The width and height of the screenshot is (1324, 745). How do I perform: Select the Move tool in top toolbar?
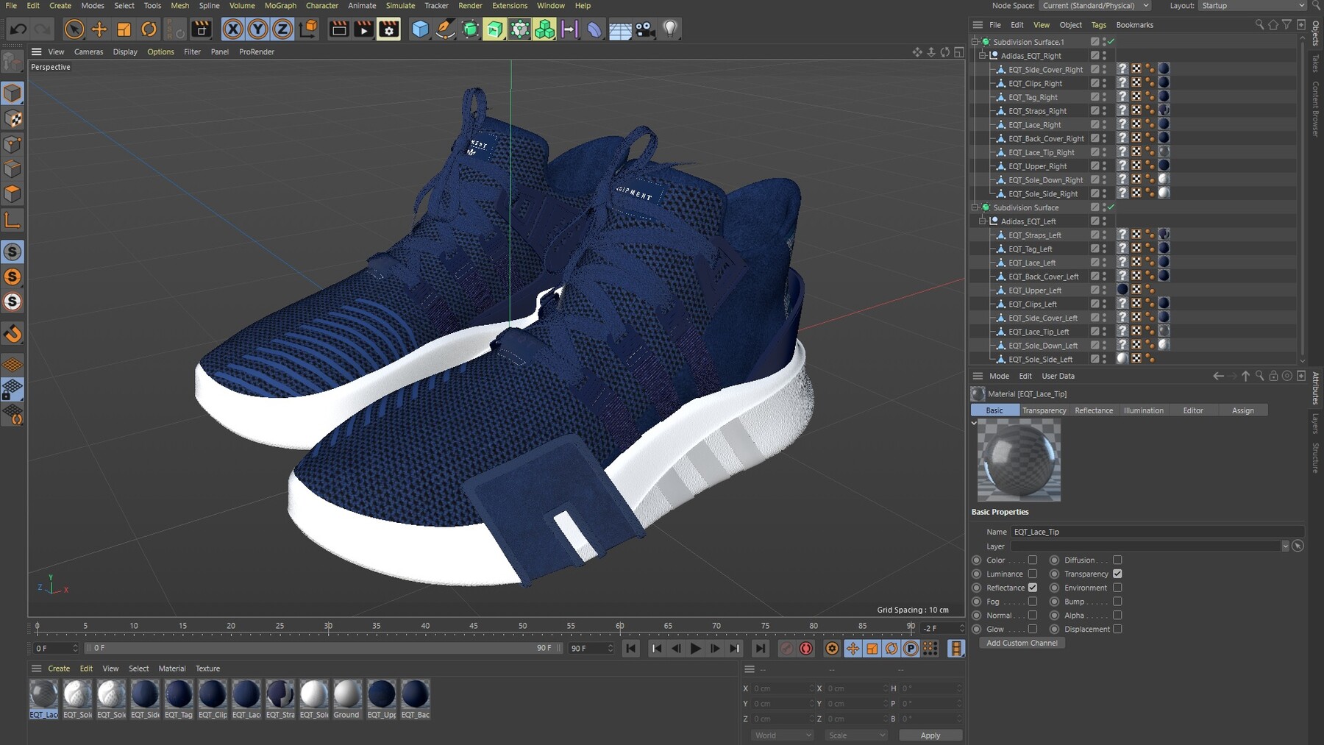point(99,29)
